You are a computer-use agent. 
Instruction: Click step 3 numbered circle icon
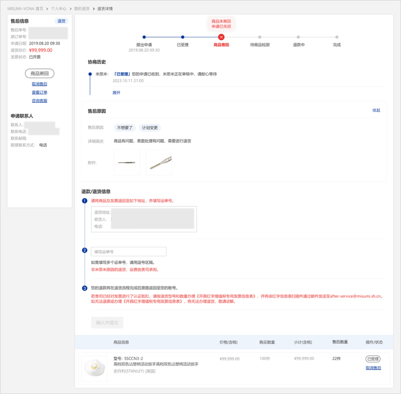click(x=85, y=288)
